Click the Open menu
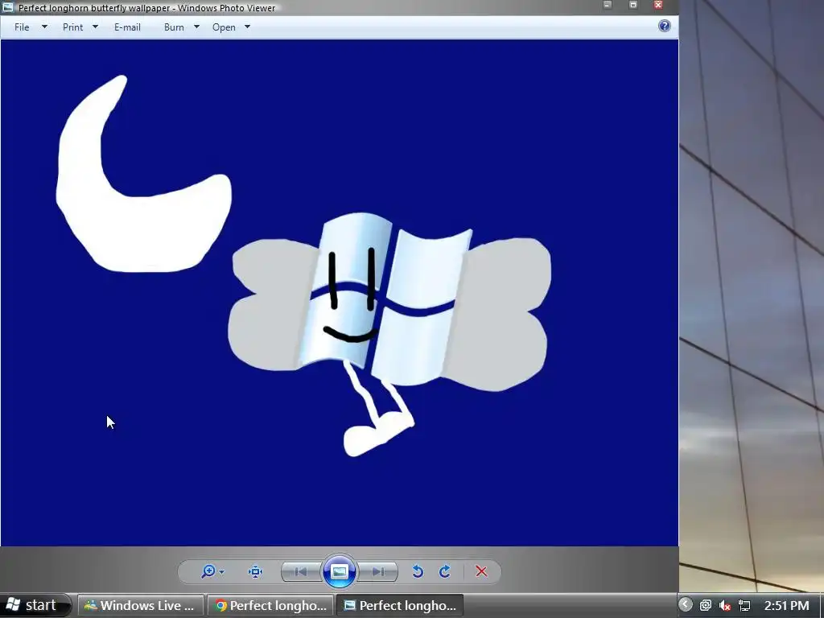The width and height of the screenshot is (824, 618). pos(224,27)
